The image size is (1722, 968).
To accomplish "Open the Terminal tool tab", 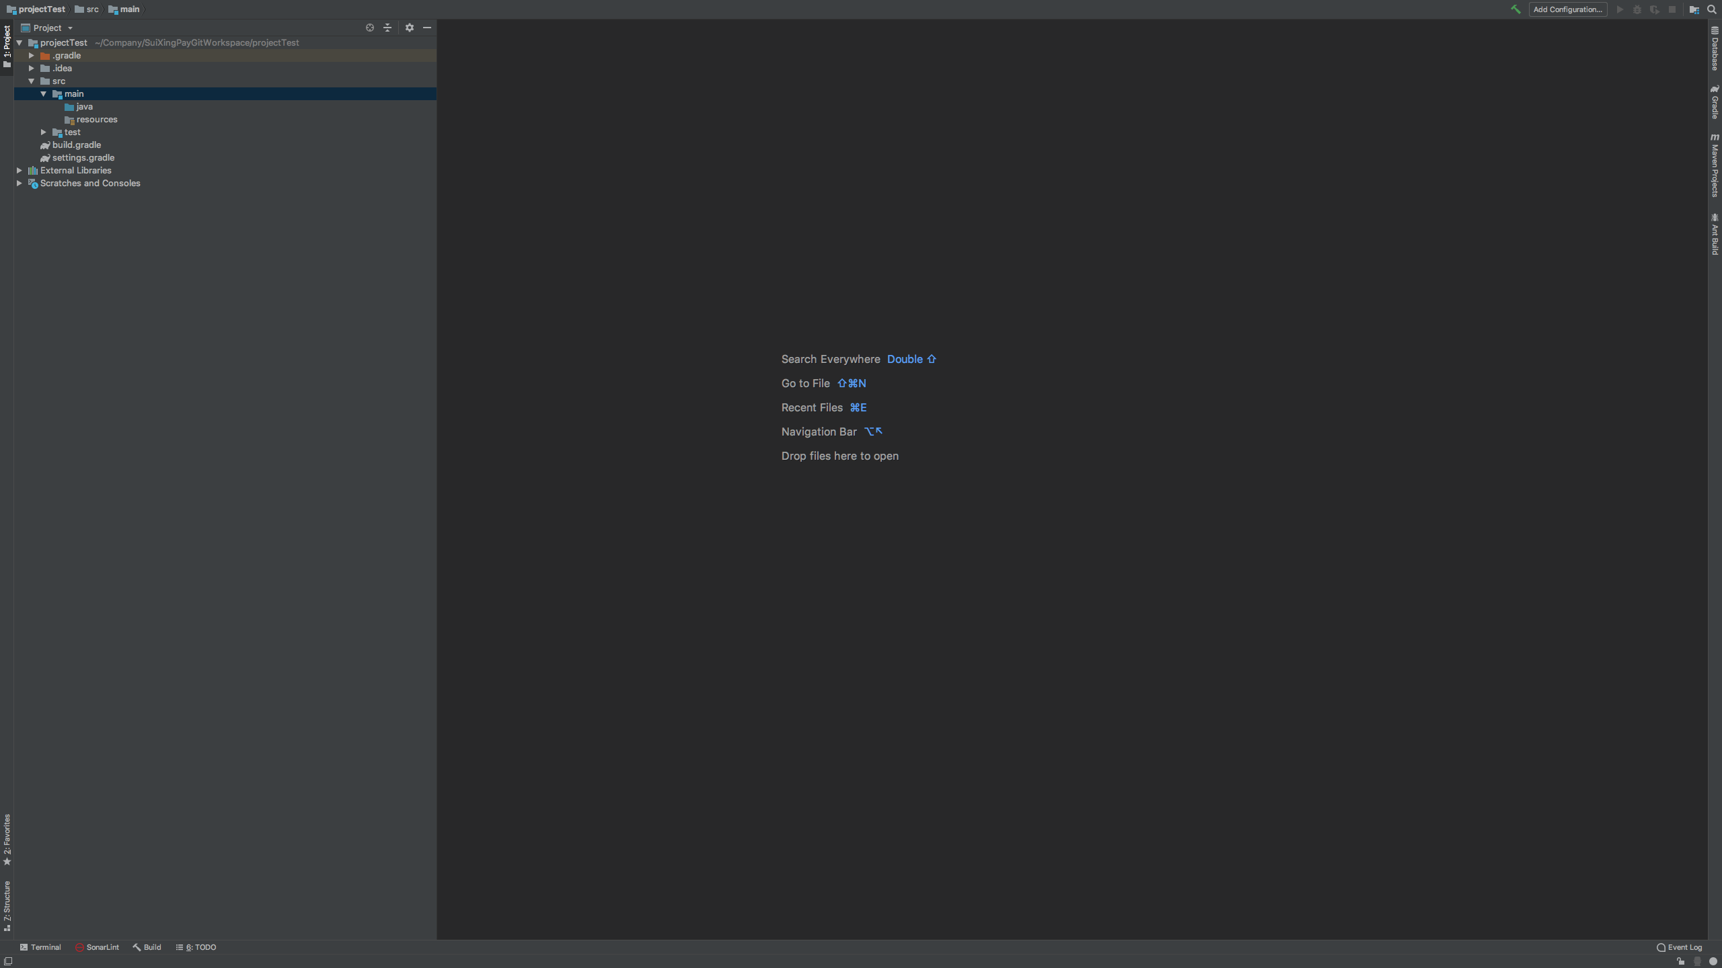I will coord(40,947).
